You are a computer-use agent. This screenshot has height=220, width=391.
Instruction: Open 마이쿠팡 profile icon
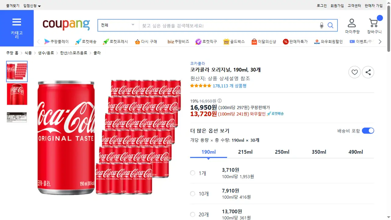pos(352,26)
